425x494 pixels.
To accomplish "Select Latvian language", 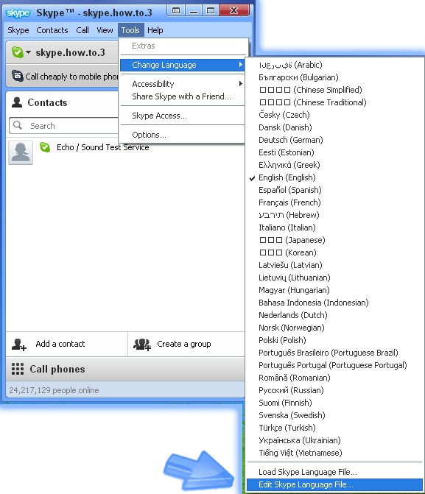I will pyautogui.click(x=290, y=265).
